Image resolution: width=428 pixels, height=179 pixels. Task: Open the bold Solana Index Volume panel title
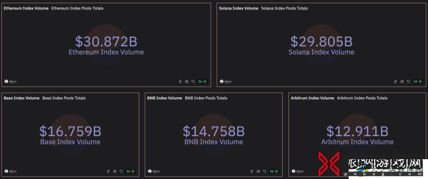[x=238, y=8]
